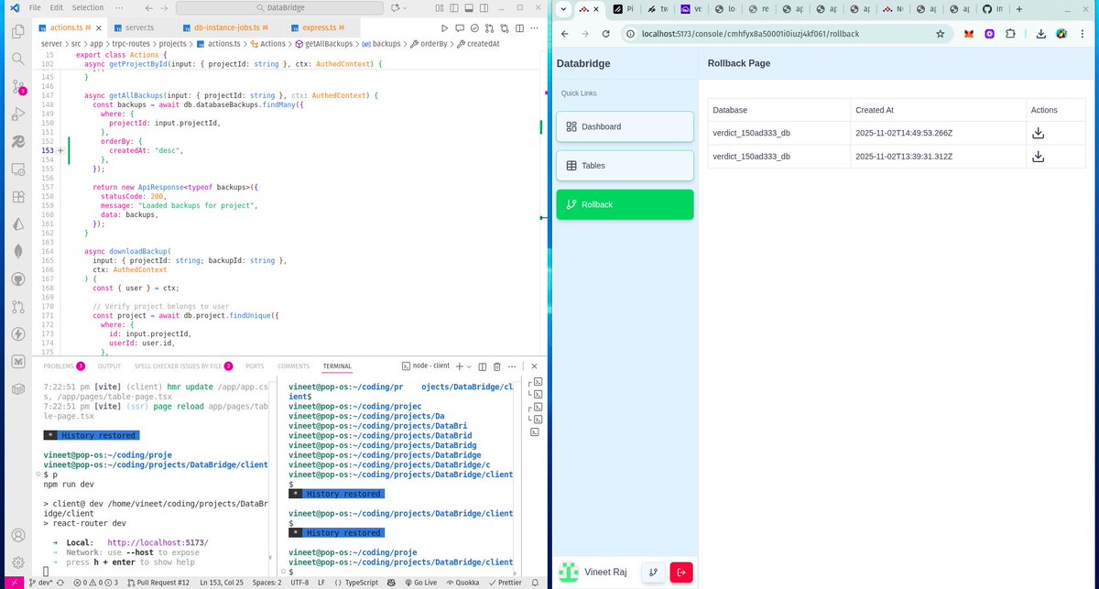The width and height of the screenshot is (1099, 589).
Task: Switch to the express.ts editor tab
Action: [x=319, y=27]
